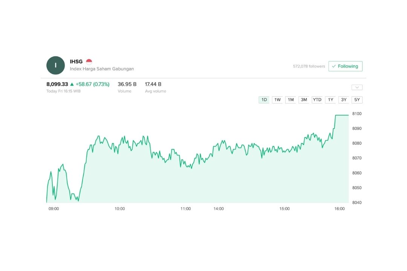This screenshot has height=271, width=407.
Task: Click the green up-triangle change indicator
Action: 72,84
